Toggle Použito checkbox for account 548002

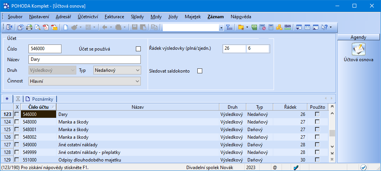coord(317,137)
